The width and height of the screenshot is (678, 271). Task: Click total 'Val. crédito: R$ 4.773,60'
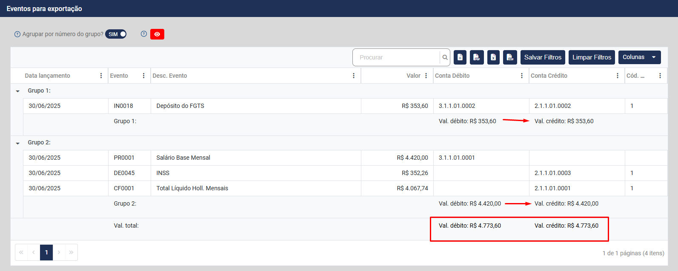tap(566, 226)
